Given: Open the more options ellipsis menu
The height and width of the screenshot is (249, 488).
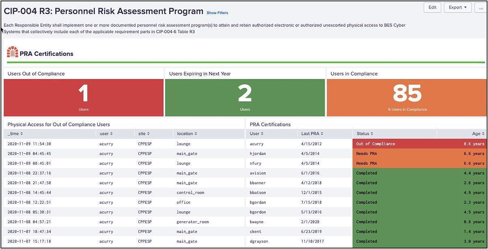Looking at the screenshot, I should pyautogui.click(x=481, y=7).
